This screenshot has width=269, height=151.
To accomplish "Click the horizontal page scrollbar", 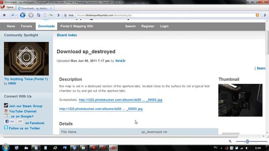I will coord(121,136).
